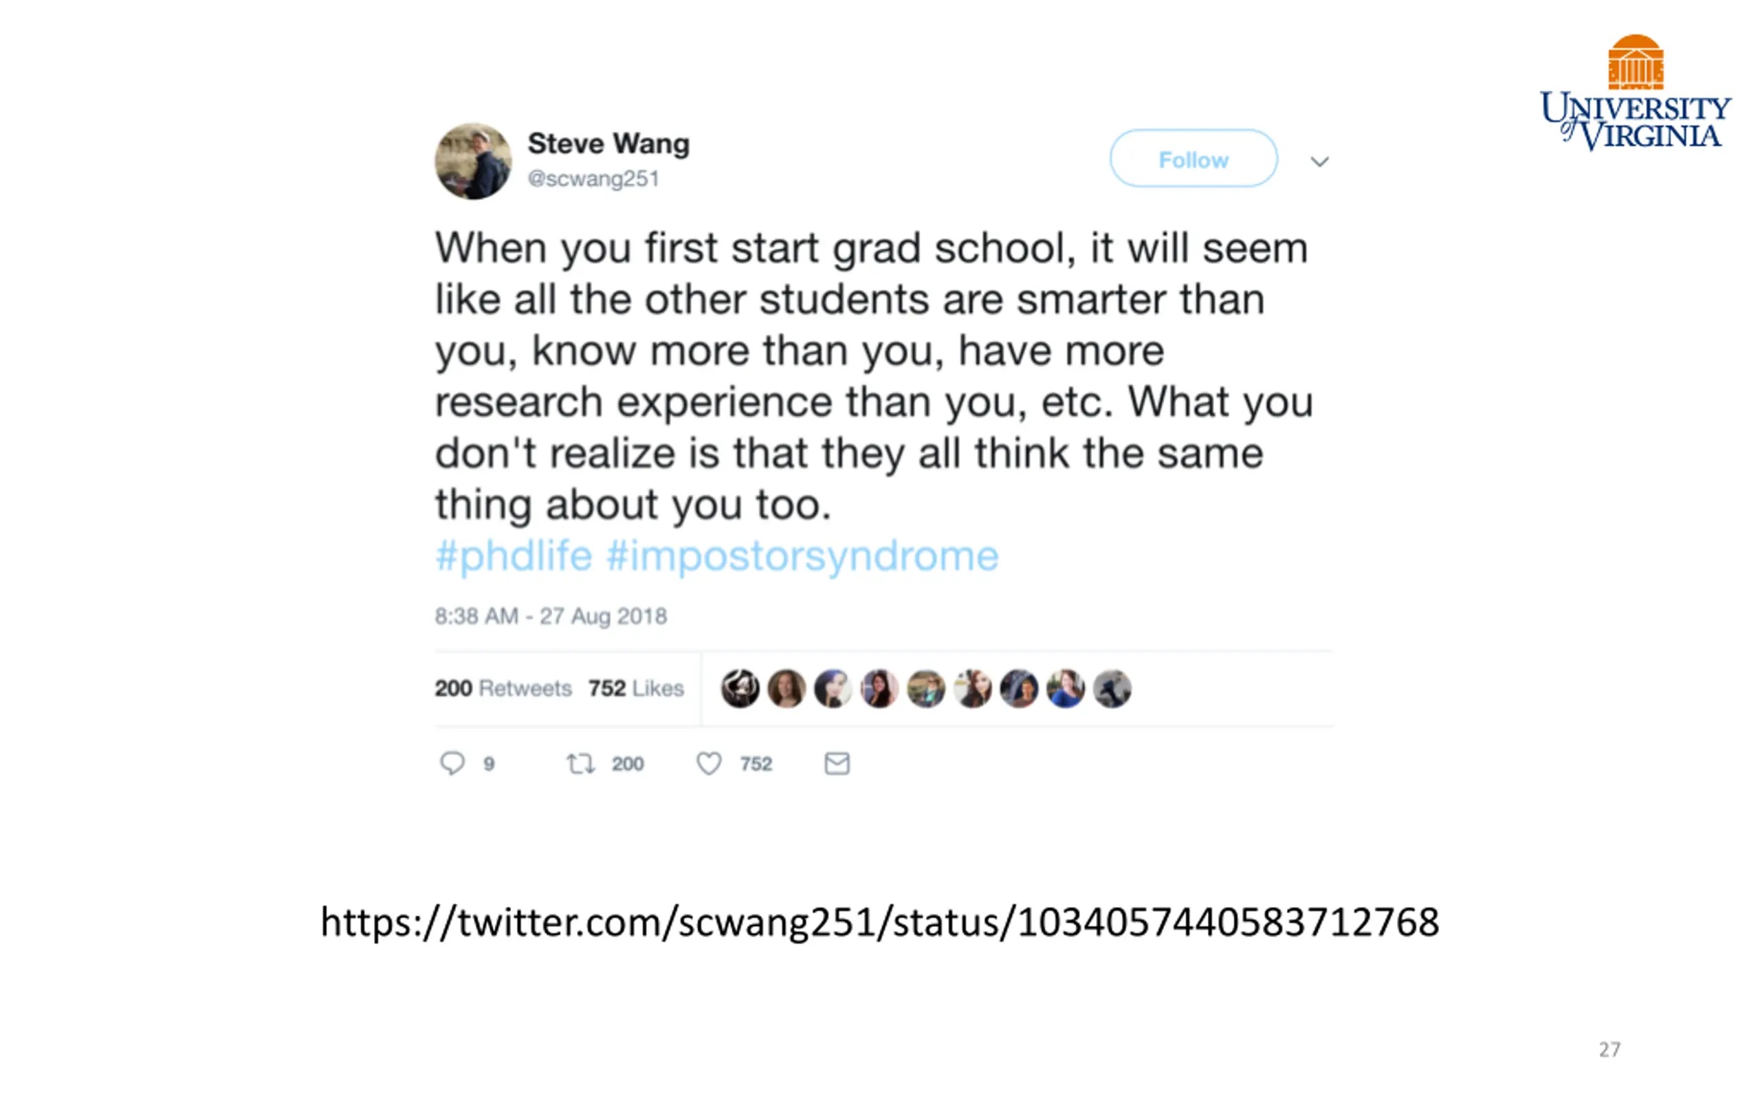
Task: Open the 752 Likes list
Action: (x=637, y=688)
